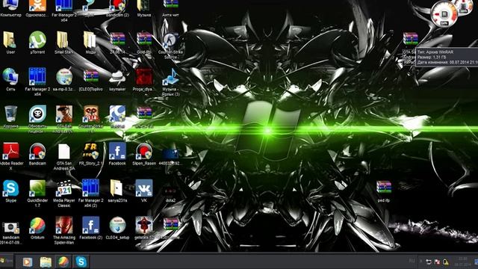Select the Slipen_Rasen shortcut
The width and height of the screenshot is (478, 269).
tap(144, 151)
